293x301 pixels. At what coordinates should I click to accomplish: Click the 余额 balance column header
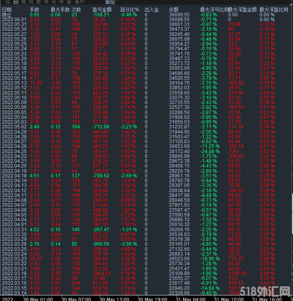[x=174, y=9]
